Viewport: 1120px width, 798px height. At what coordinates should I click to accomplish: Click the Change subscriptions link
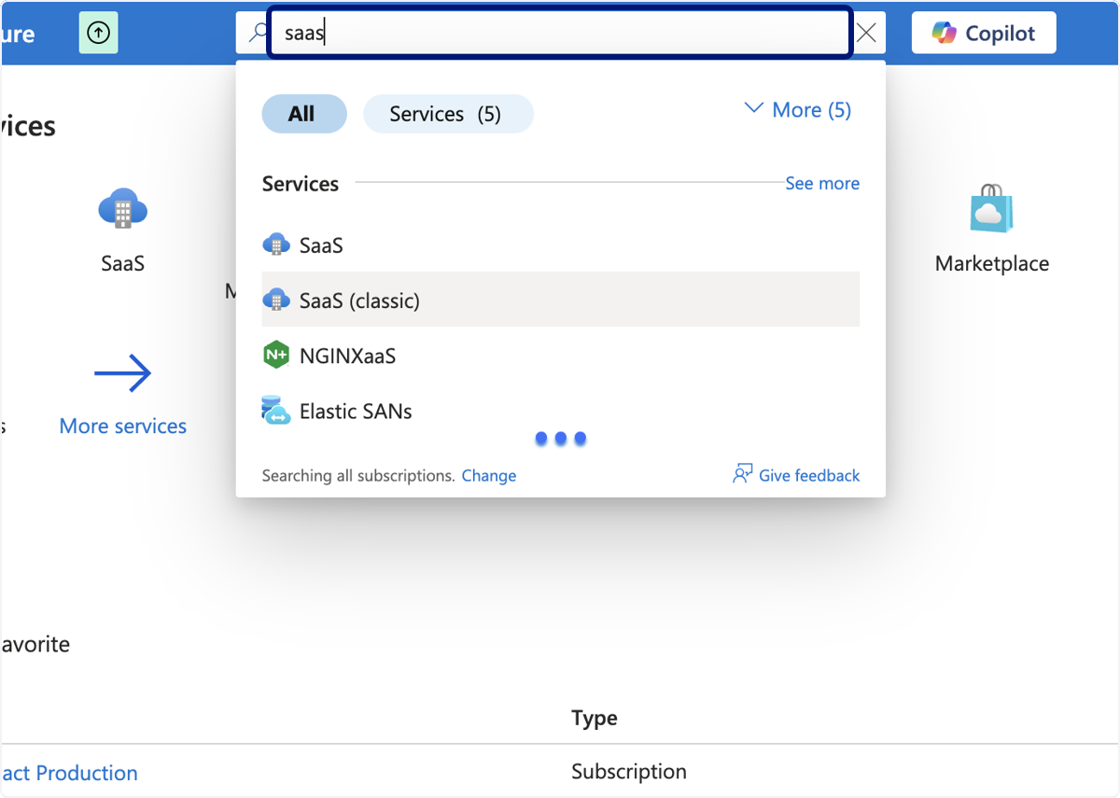point(489,475)
